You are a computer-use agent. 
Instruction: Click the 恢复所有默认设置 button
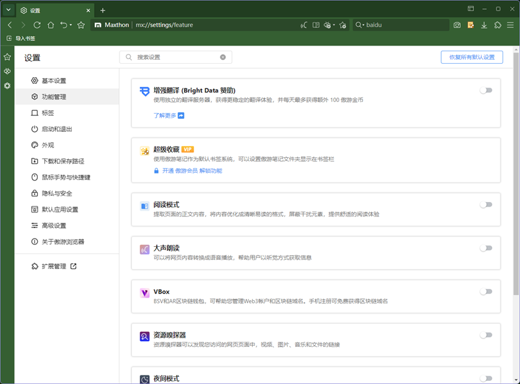click(x=471, y=57)
